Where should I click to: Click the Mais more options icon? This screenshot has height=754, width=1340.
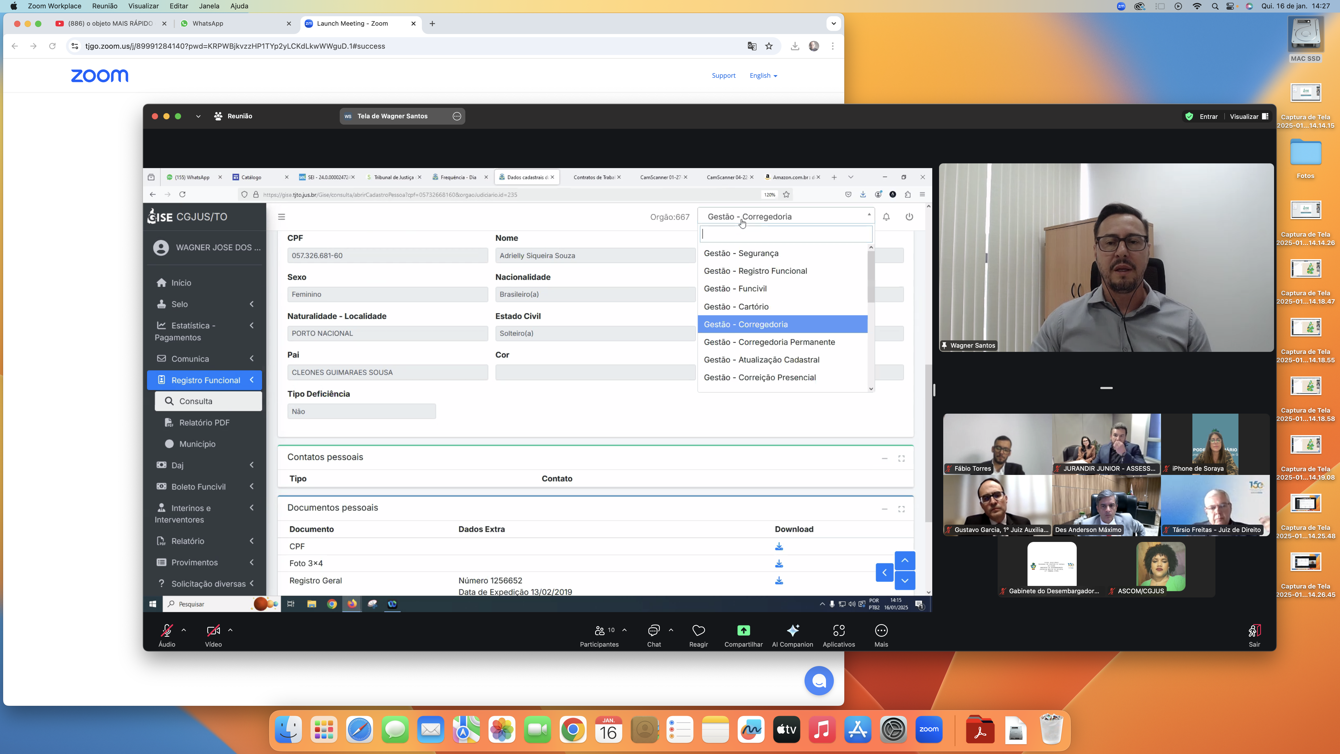[881, 631]
